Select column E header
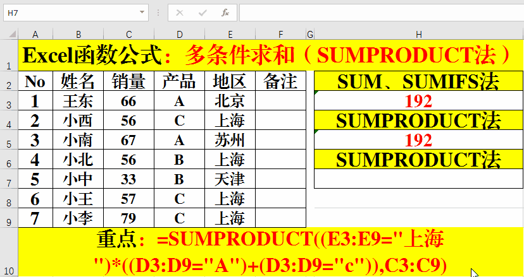Screen dimensions: 524x277 (230, 34)
